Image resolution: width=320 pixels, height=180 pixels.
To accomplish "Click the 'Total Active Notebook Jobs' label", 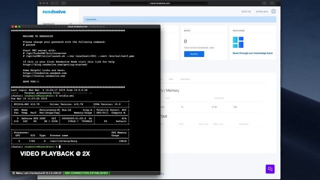I will (x=199, y=47).
